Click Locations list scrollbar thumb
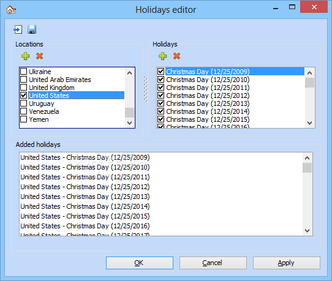This screenshot has width=332, height=281. (130, 113)
